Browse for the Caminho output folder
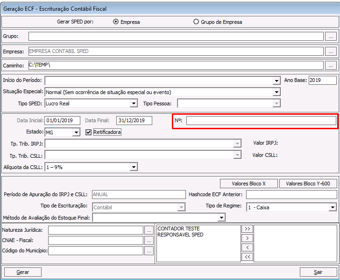340x280 pixels. pyautogui.click(x=331, y=66)
